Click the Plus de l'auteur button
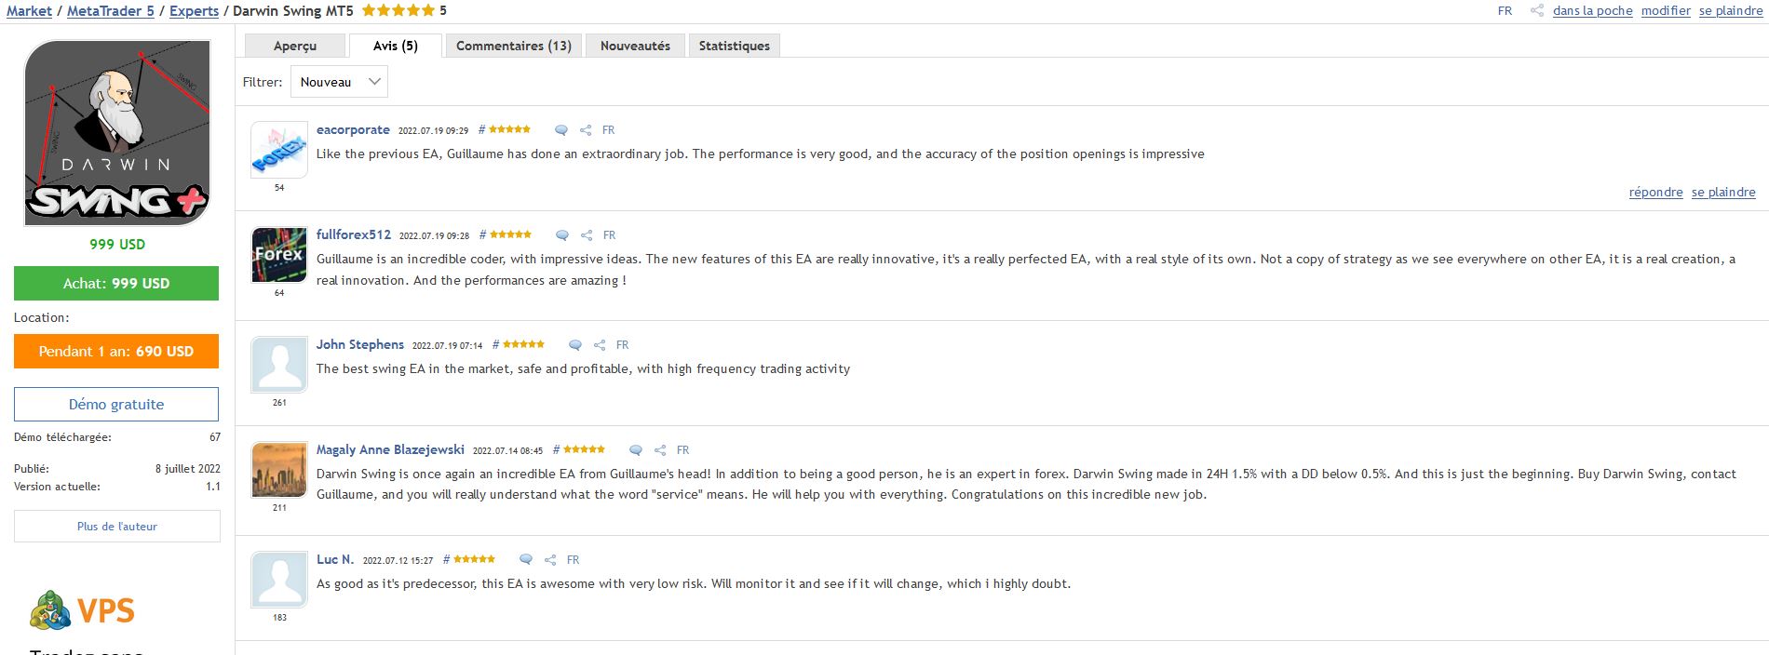 pyautogui.click(x=117, y=527)
